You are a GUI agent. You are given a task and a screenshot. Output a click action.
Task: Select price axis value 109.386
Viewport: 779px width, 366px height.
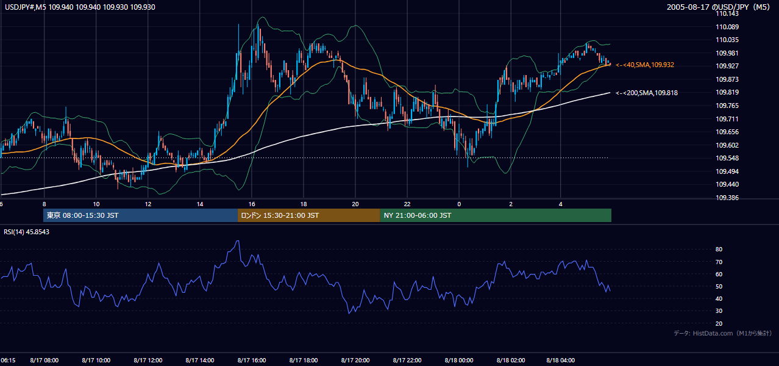click(728, 198)
